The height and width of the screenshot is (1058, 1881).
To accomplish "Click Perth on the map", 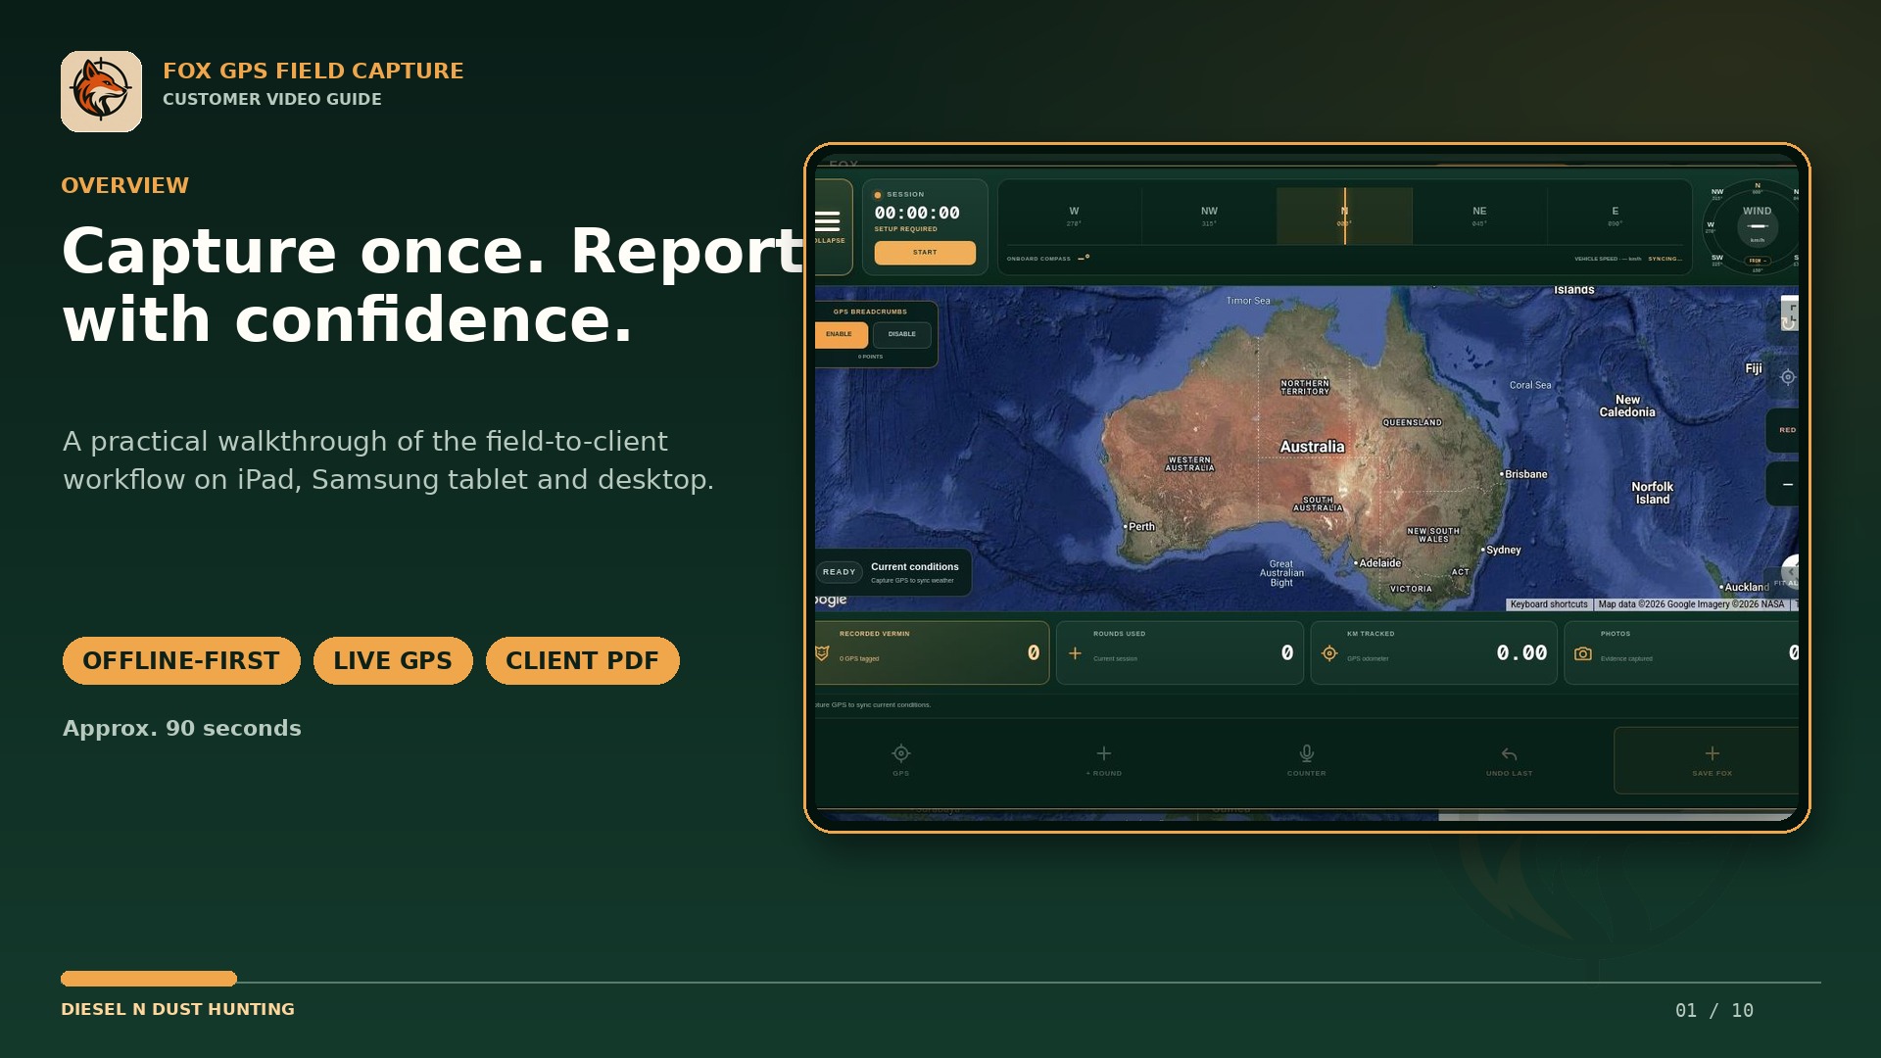I will coord(1139,527).
